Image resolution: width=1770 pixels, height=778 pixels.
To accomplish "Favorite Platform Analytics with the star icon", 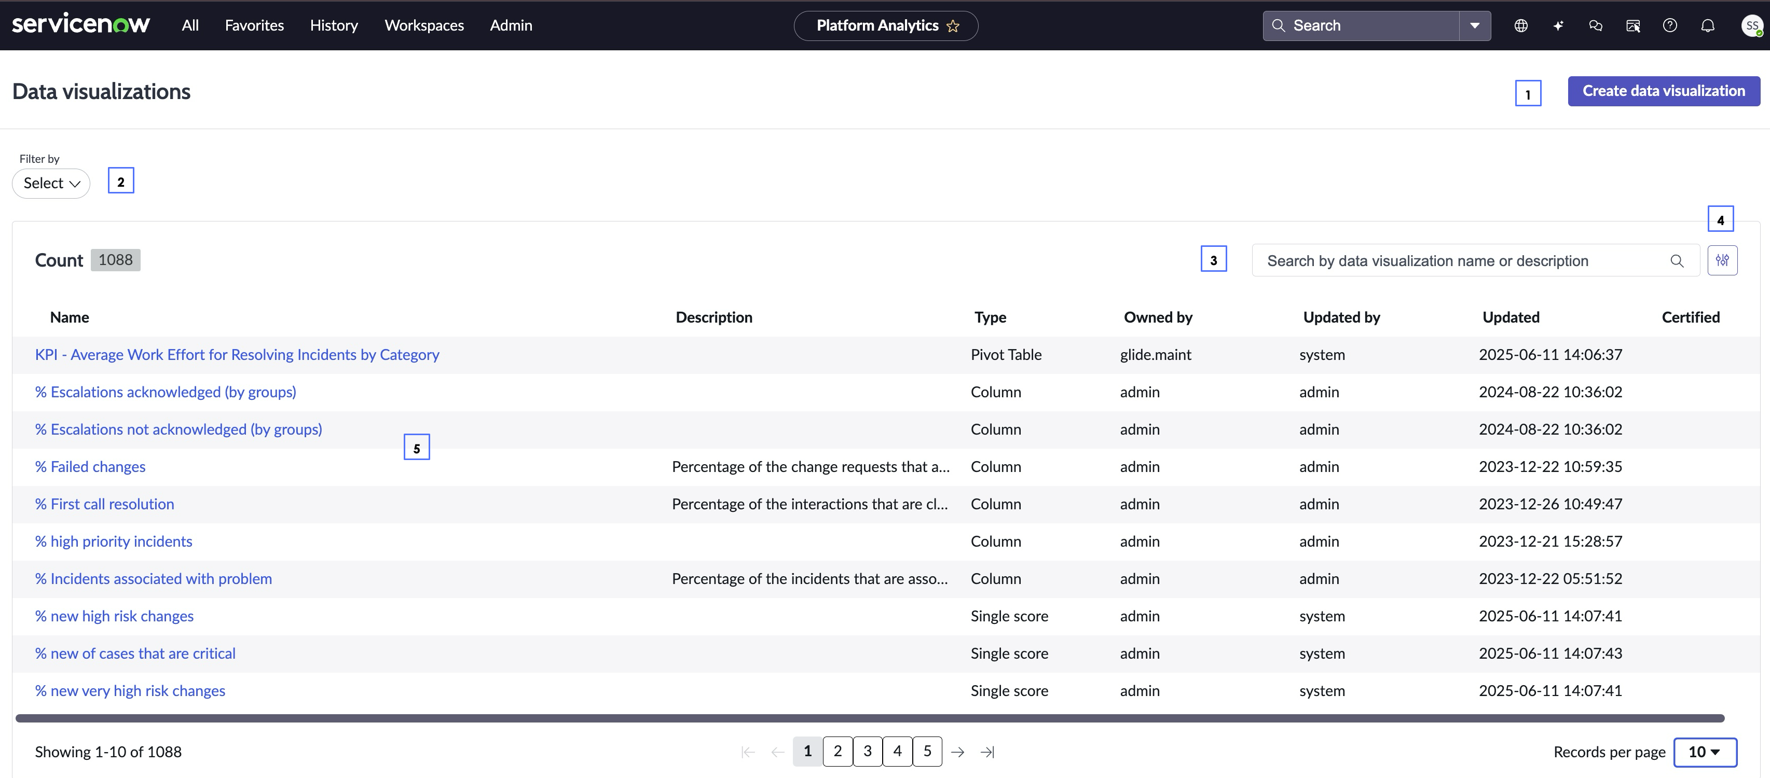I will point(953,26).
